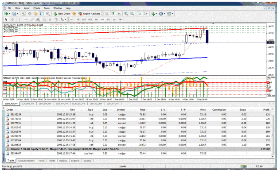Open the Templates icon
Image resolution: width=277 pixels, height=170 pixels.
[x=169, y=14]
